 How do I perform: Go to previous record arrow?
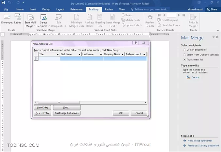pos(164,15)
